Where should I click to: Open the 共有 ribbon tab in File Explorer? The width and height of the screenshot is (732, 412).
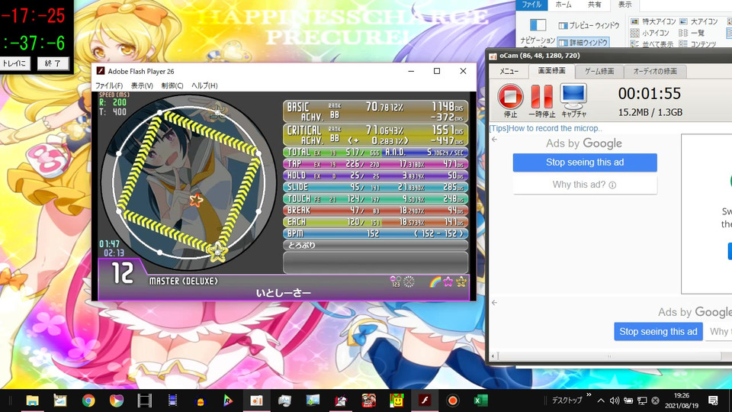594,5
